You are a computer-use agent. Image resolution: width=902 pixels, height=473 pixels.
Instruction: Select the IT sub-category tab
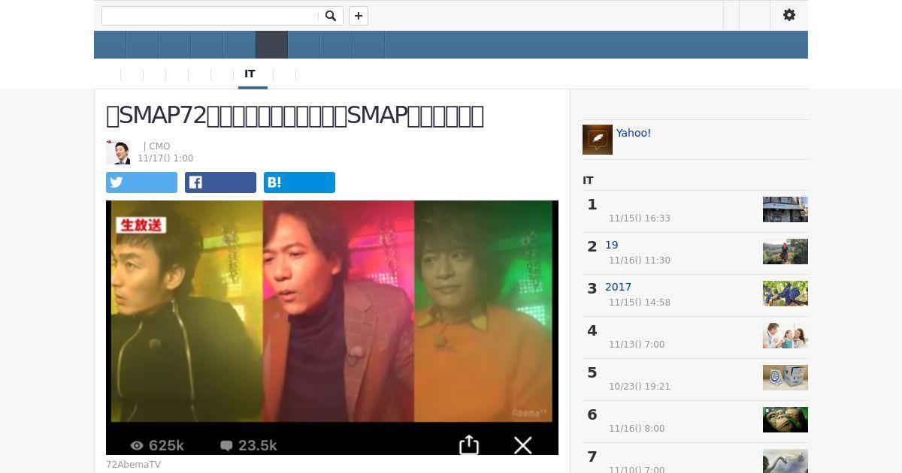[x=250, y=74]
